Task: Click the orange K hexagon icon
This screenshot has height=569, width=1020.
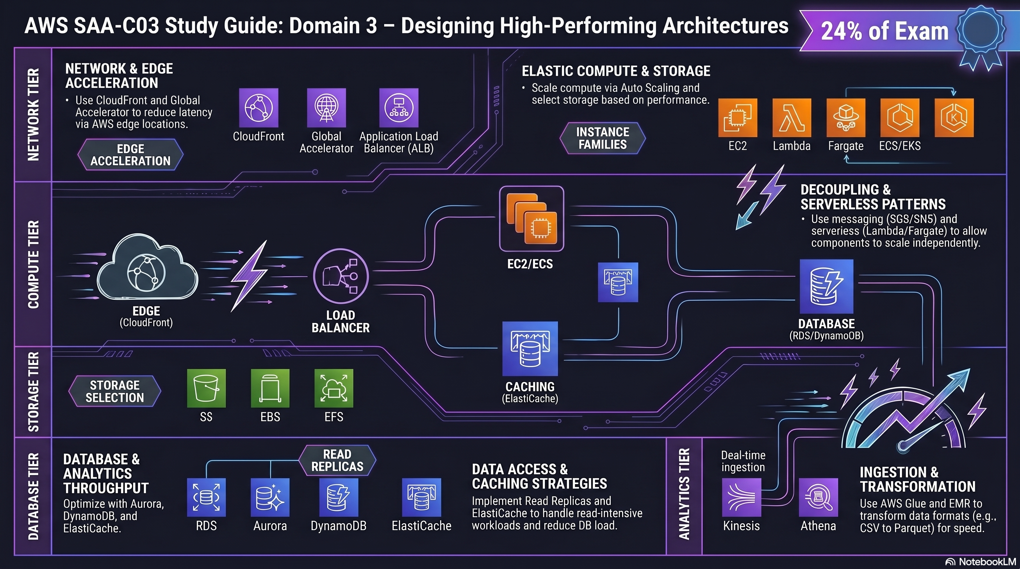Action: tap(954, 117)
